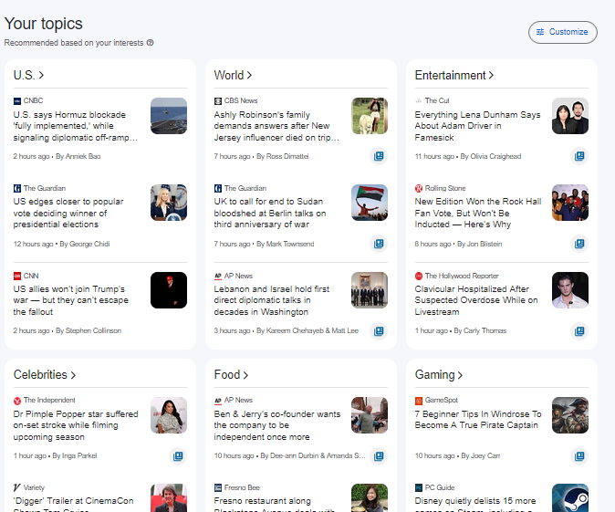The image size is (615, 512).
Task: Open full coverage for Lebanon and Israel talks
Action: click(378, 330)
